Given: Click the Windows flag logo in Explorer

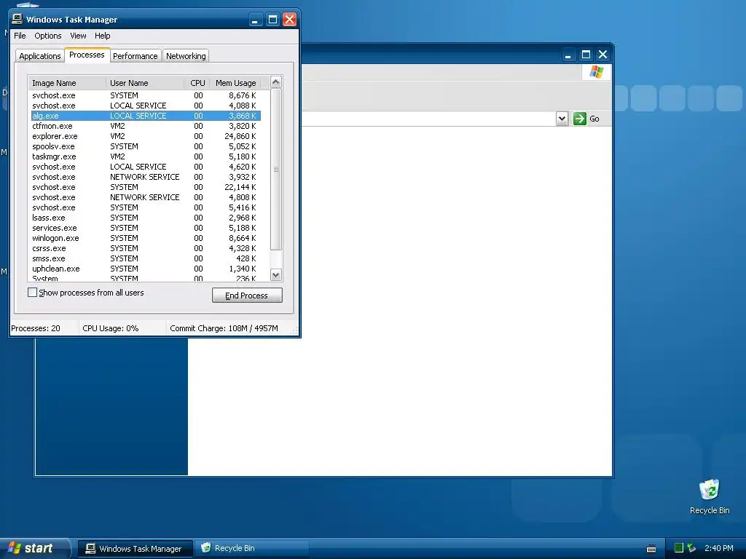Looking at the screenshot, I should [596, 72].
